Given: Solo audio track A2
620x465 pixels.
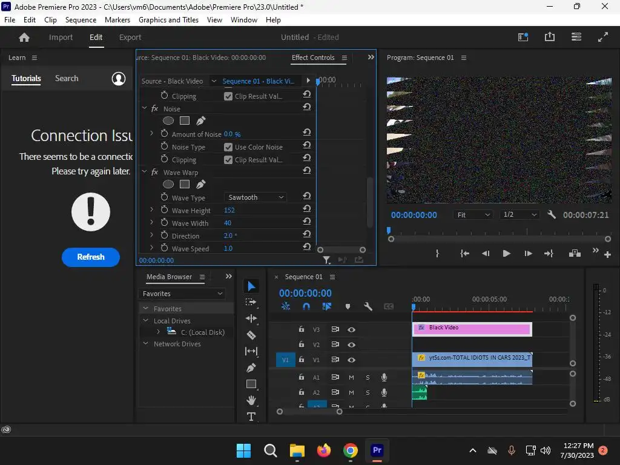Looking at the screenshot, I should point(368,392).
